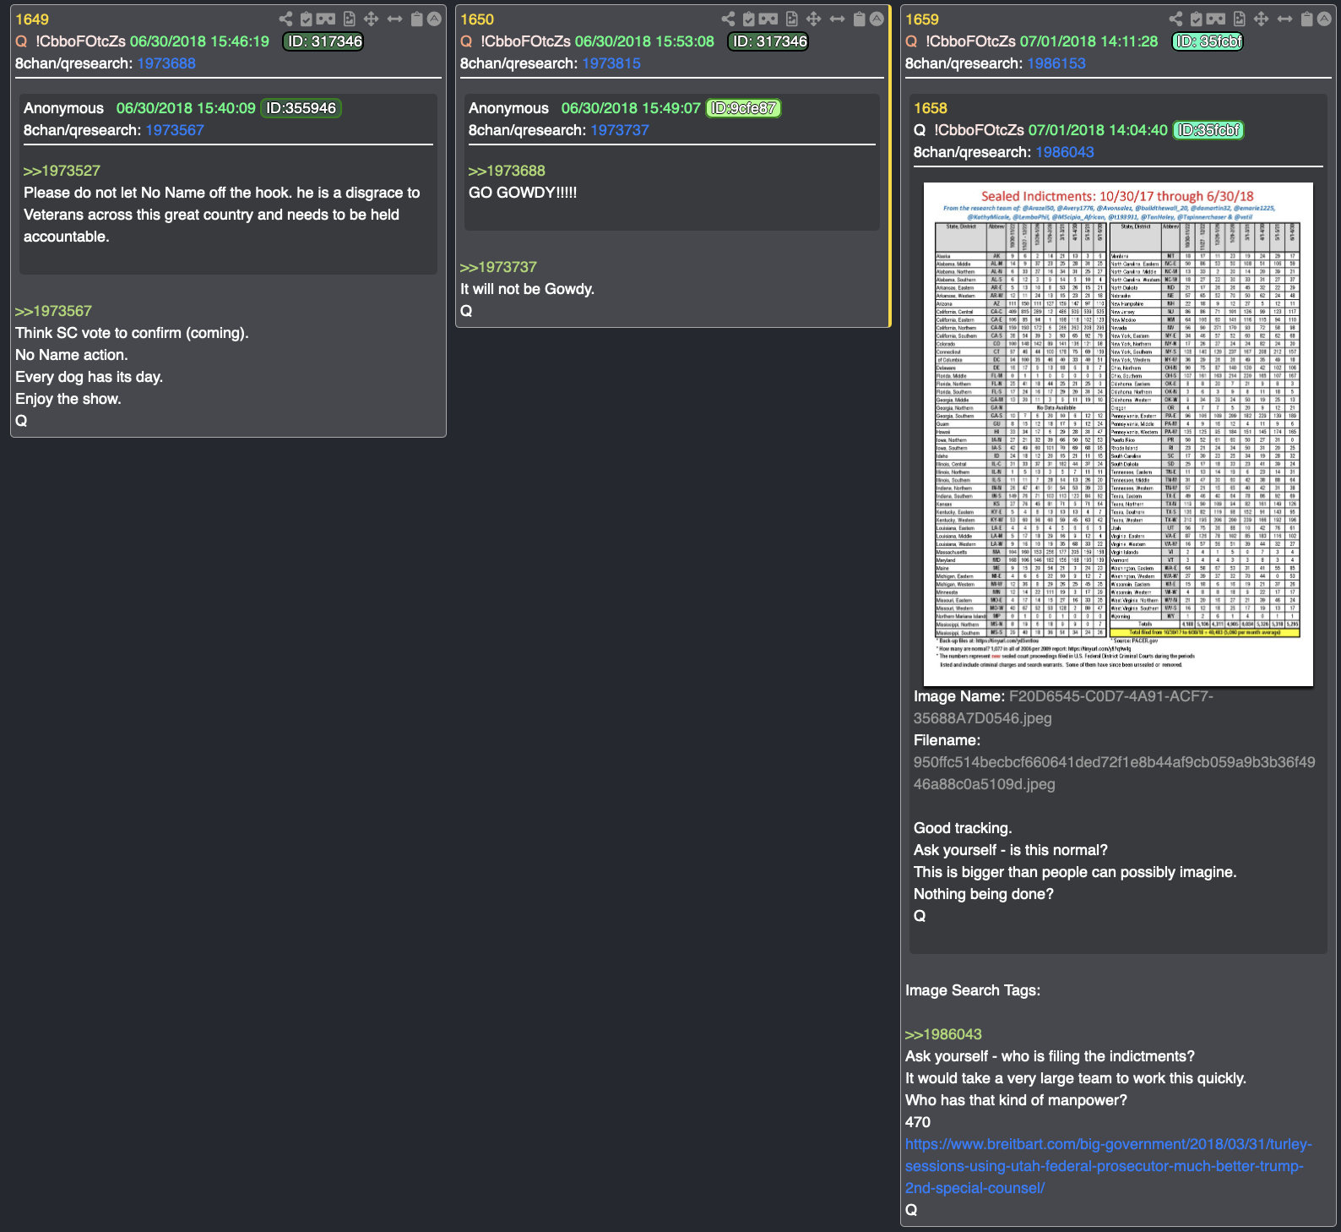Click the clipboard-check icon on post 1650
Screen dimensions: 1341x1232
point(749,19)
